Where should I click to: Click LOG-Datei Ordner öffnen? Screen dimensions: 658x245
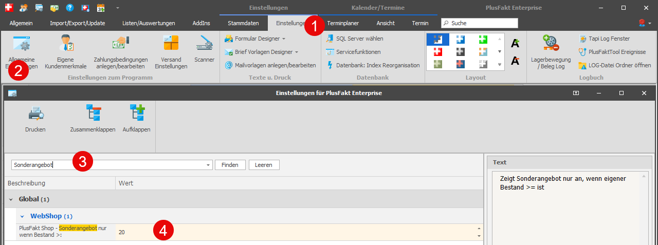coord(614,65)
